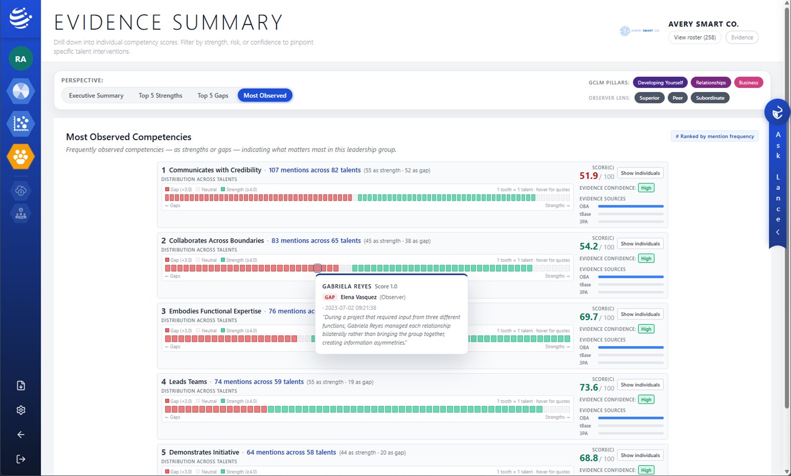Screen dimensions: 791x476
Task: Open the RA user avatar
Action: 21,59
